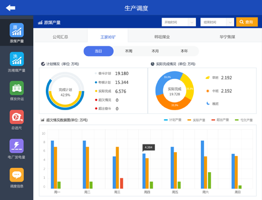Image resolution: width=262 pixels, height=200 pixels.
Task: Open 原煤产量 sidebar icon
Action: point(17,30)
